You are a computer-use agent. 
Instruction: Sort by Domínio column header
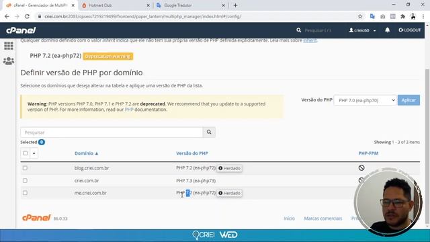point(86,153)
